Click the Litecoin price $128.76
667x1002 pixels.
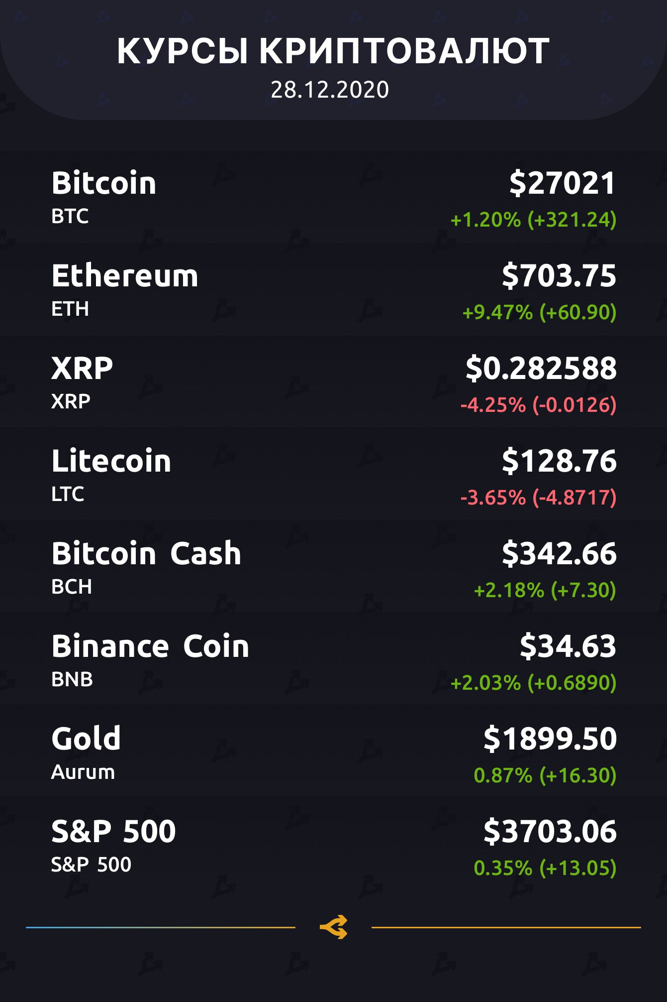559,461
